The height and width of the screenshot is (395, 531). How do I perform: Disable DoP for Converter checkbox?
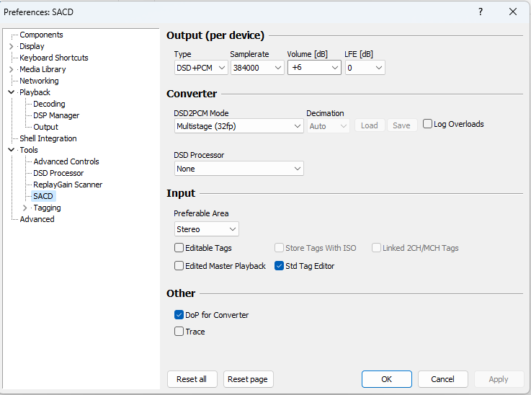pyautogui.click(x=179, y=315)
